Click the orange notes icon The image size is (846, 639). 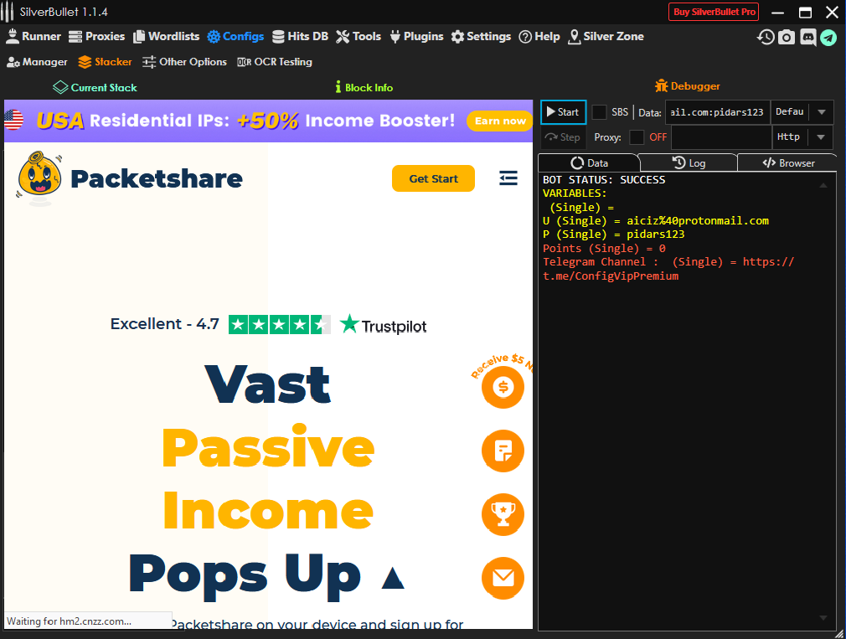tap(503, 451)
